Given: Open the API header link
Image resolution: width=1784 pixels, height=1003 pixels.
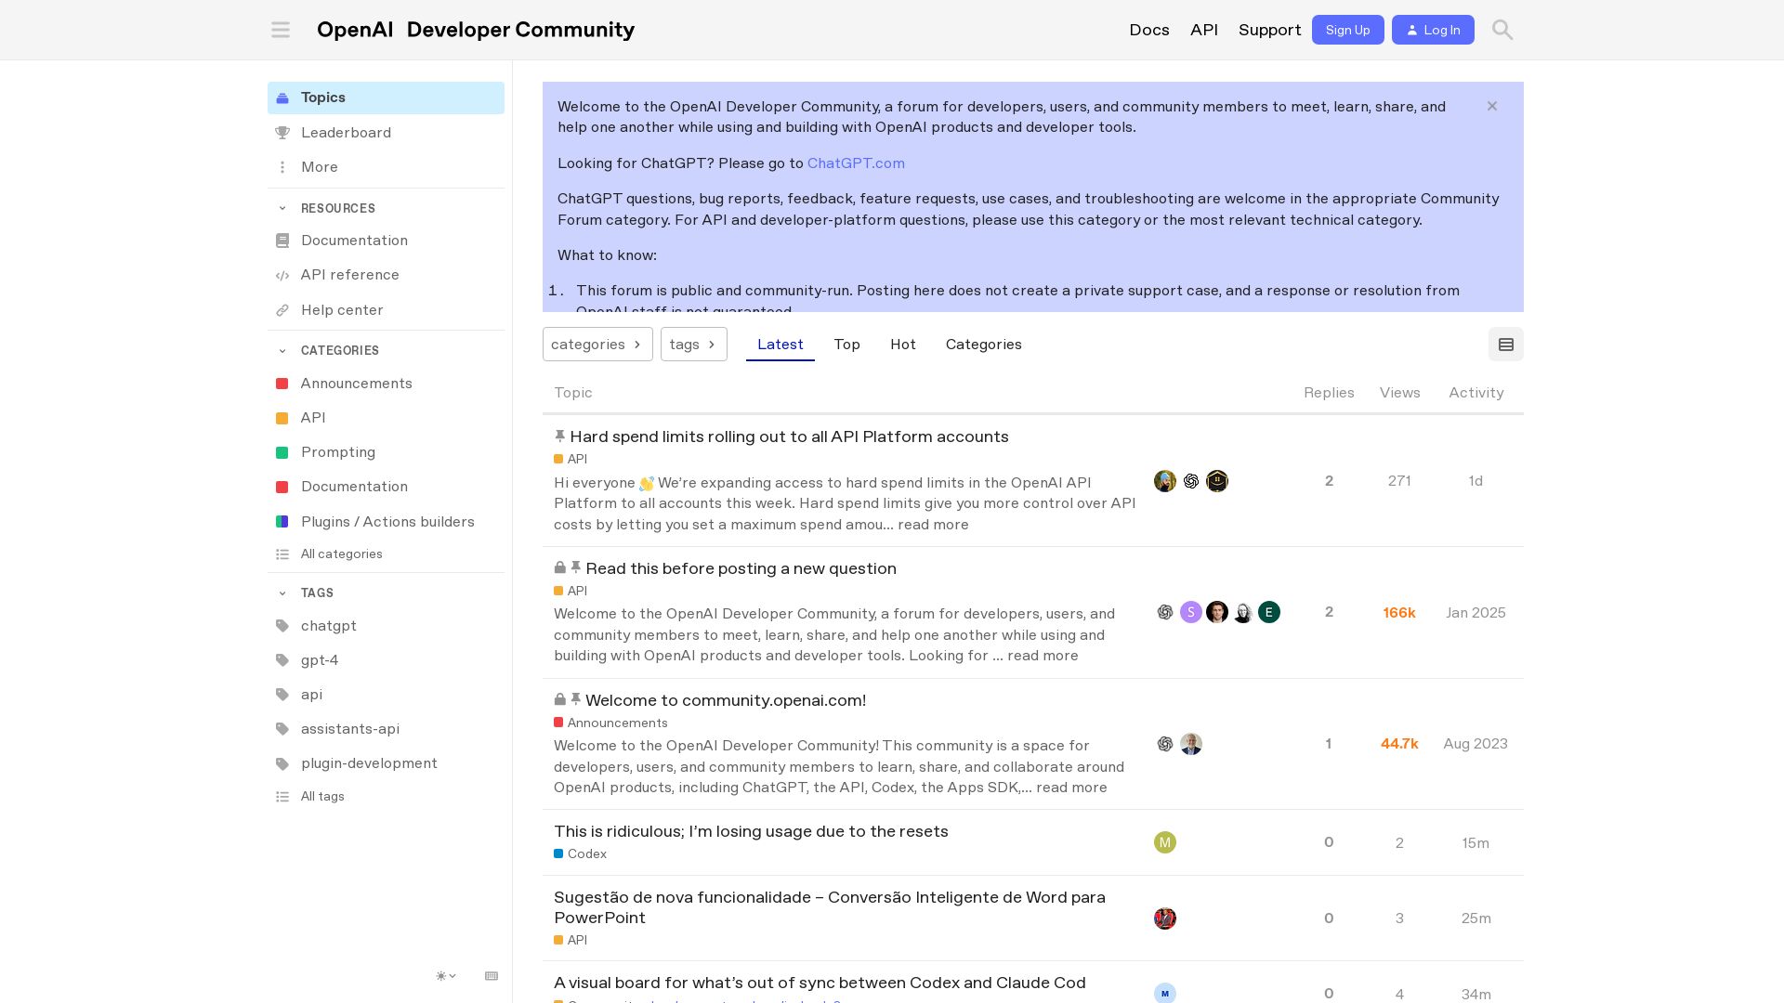Looking at the screenshot, I should (x=1204, y=30).
